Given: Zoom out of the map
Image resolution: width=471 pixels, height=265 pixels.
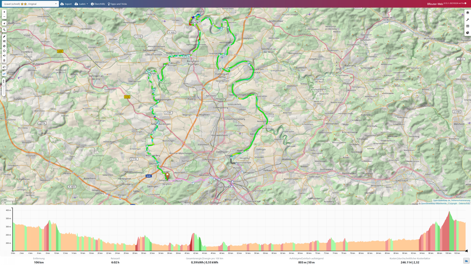Looking at the screenshot, I should [4, 17].
